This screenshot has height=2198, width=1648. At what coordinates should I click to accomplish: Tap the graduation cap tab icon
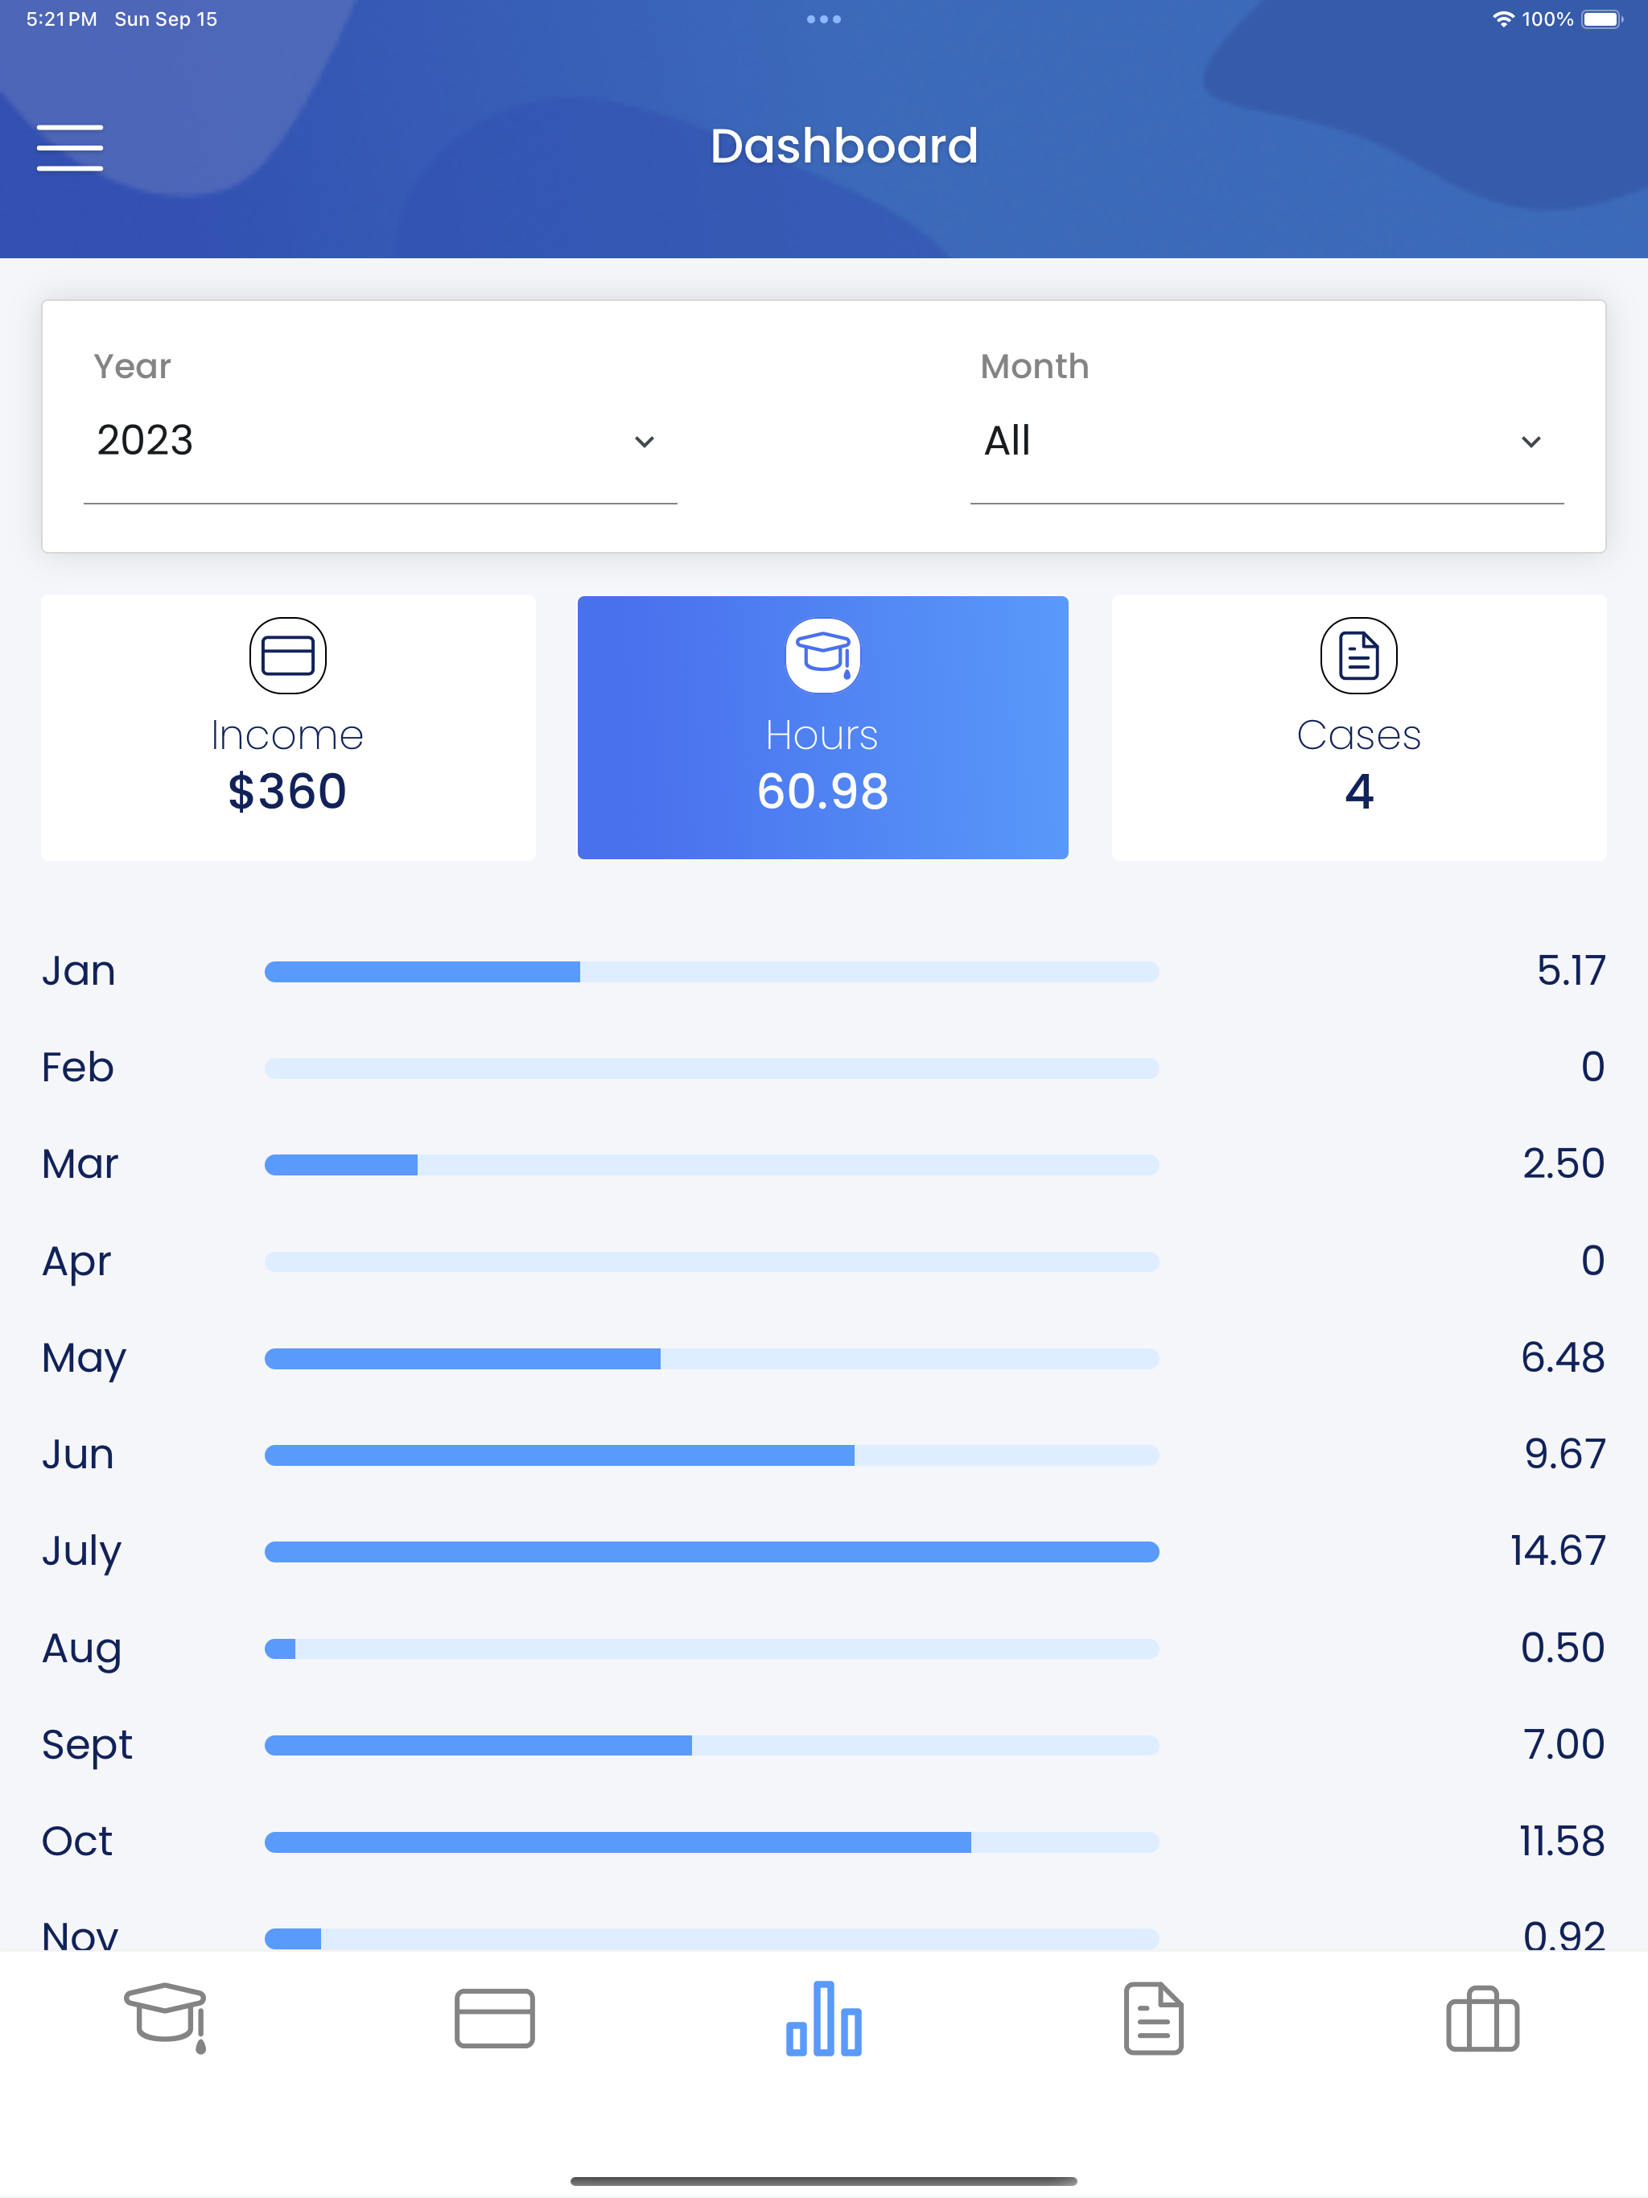coord(166,2018)
